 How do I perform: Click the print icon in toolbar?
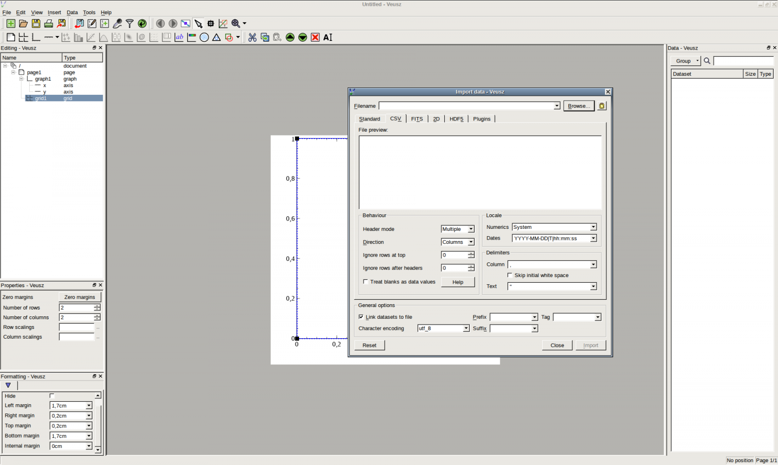click(x=49, y=23)
